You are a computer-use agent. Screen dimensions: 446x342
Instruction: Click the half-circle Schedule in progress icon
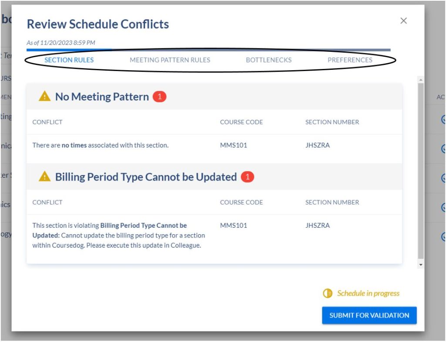click(x=328, y=294)
